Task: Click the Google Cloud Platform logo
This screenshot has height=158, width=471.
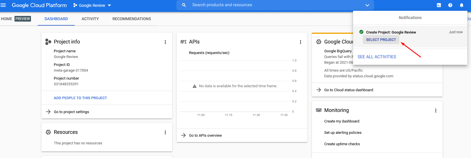Action: [x=39, y=5]
